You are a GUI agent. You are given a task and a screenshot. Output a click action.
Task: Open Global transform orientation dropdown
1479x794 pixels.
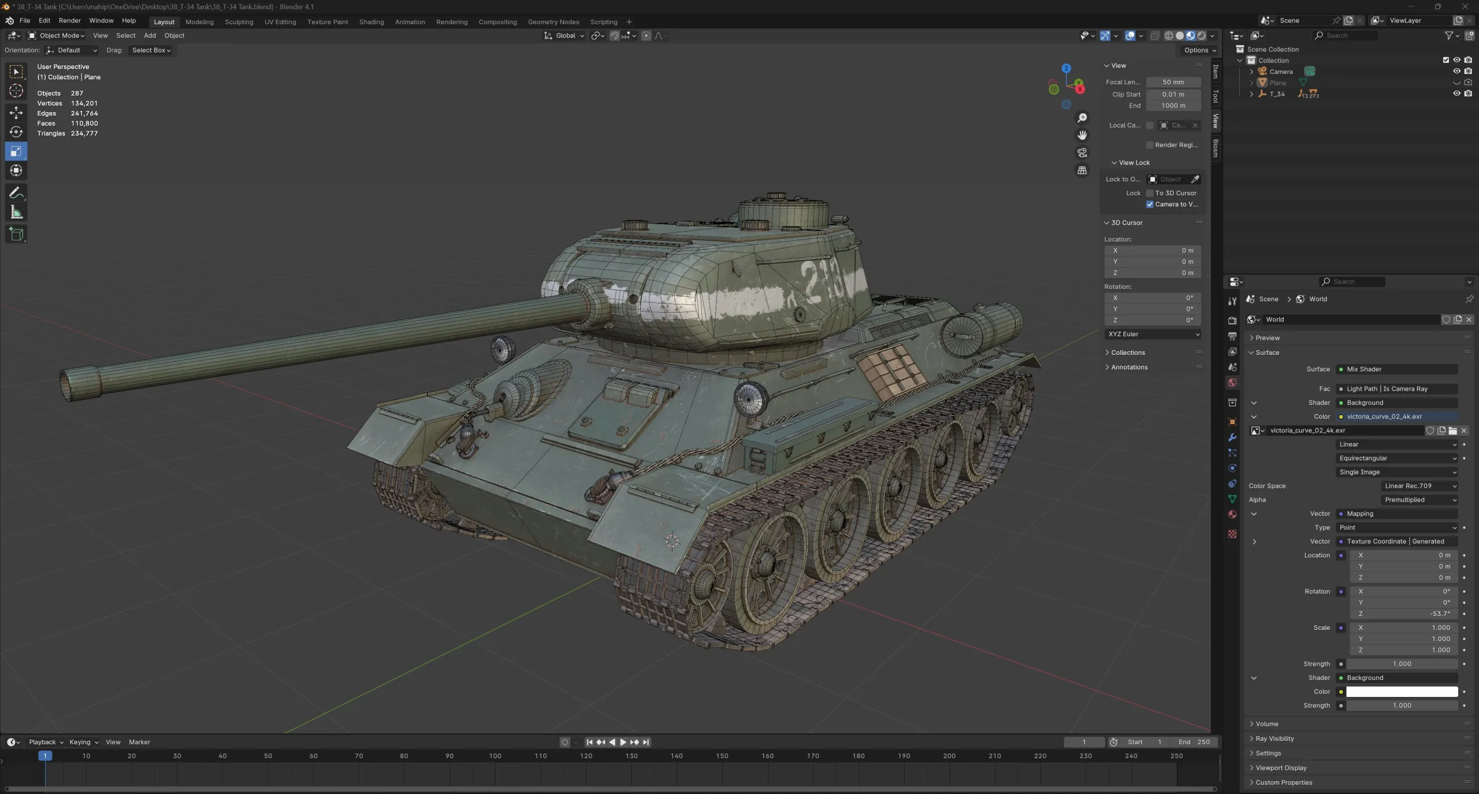point(564,36)
